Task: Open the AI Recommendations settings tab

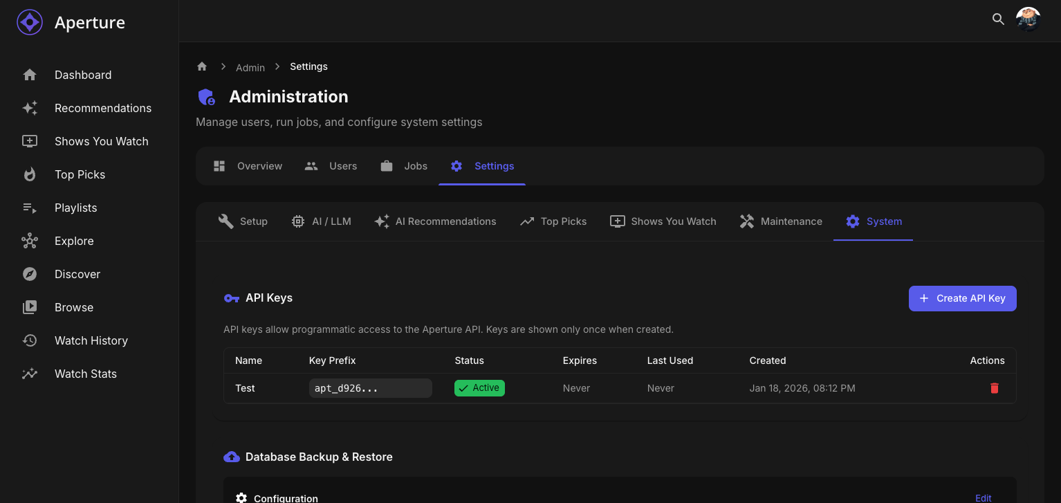Action: (x=435, y=221)
